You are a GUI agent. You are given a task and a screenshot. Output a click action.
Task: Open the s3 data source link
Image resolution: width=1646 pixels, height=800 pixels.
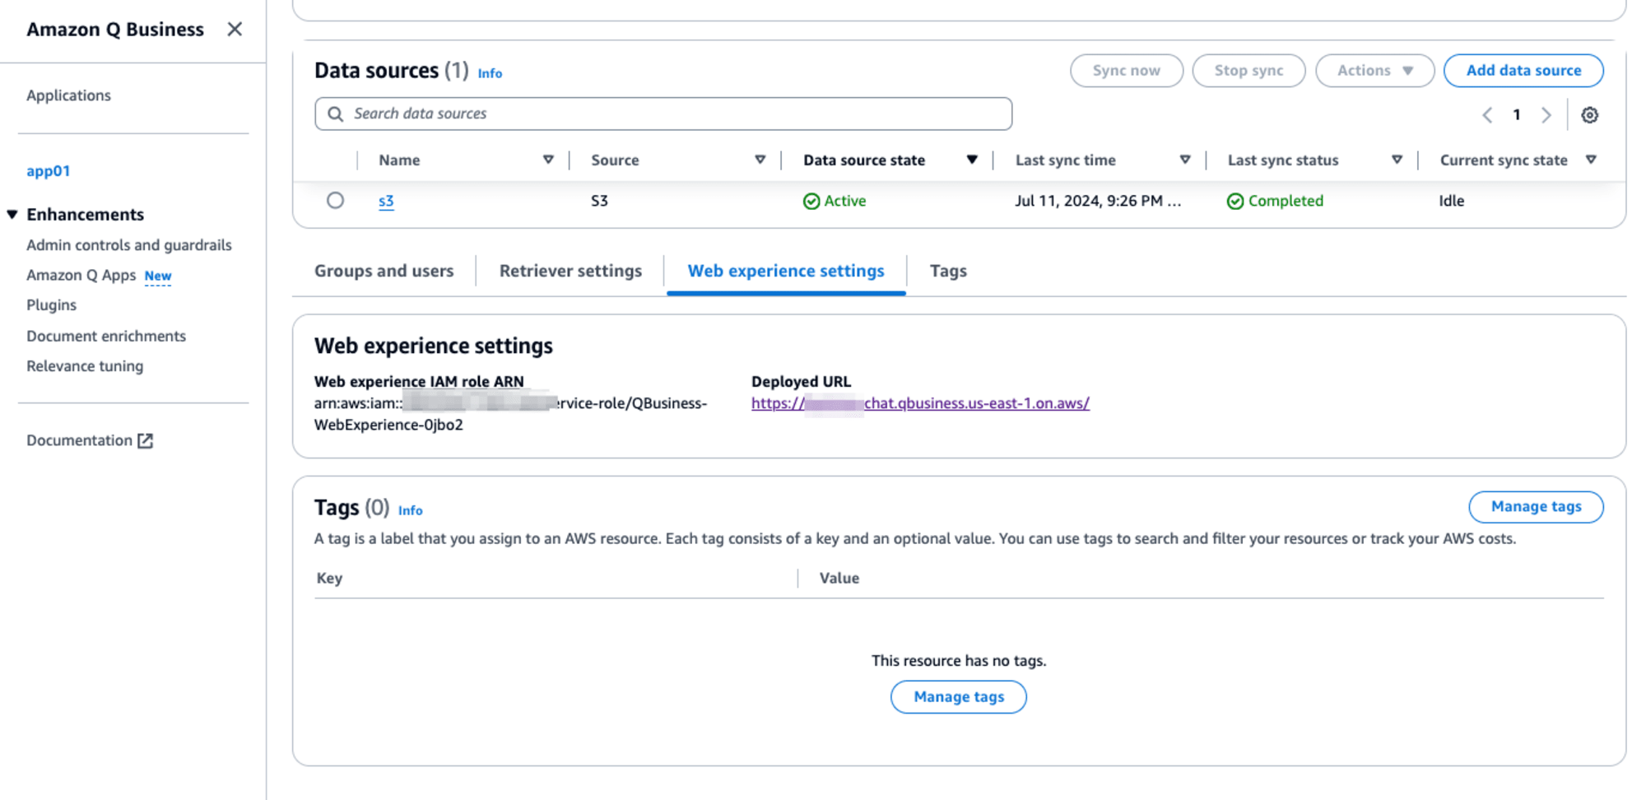[386, 201]
